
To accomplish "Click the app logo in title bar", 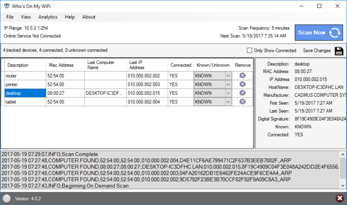I will click(x=6, y=6).
